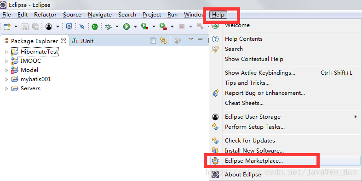Expand the mybatis001 project

pos(7,80)
